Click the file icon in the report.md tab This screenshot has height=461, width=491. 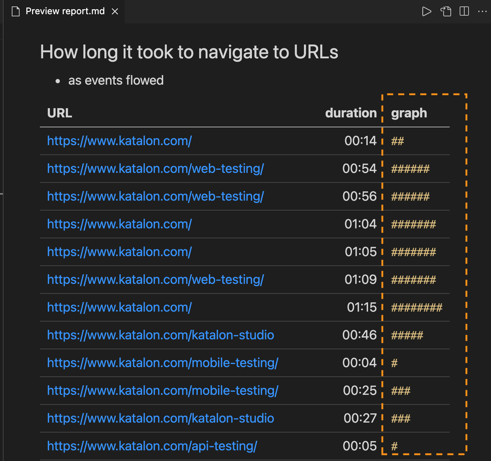15,11
